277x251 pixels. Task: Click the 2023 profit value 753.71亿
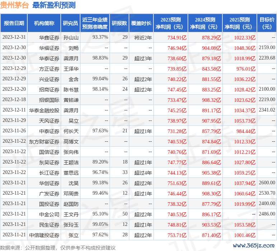pyautogui.click(x=177, y=235)
